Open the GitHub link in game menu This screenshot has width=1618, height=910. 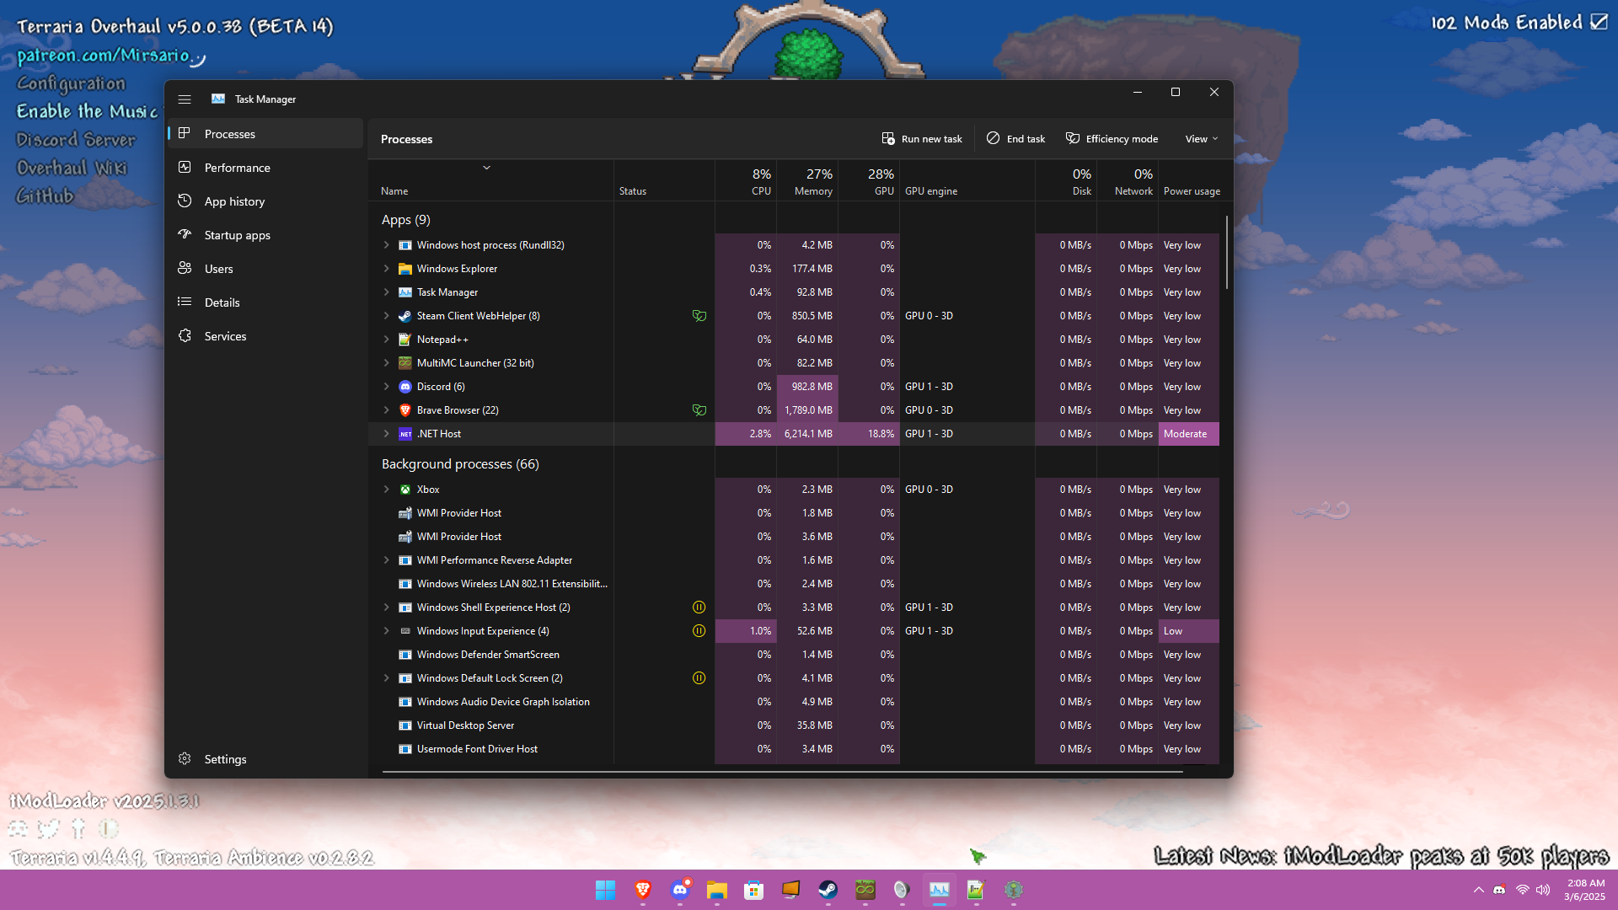[x=46, y=196]
